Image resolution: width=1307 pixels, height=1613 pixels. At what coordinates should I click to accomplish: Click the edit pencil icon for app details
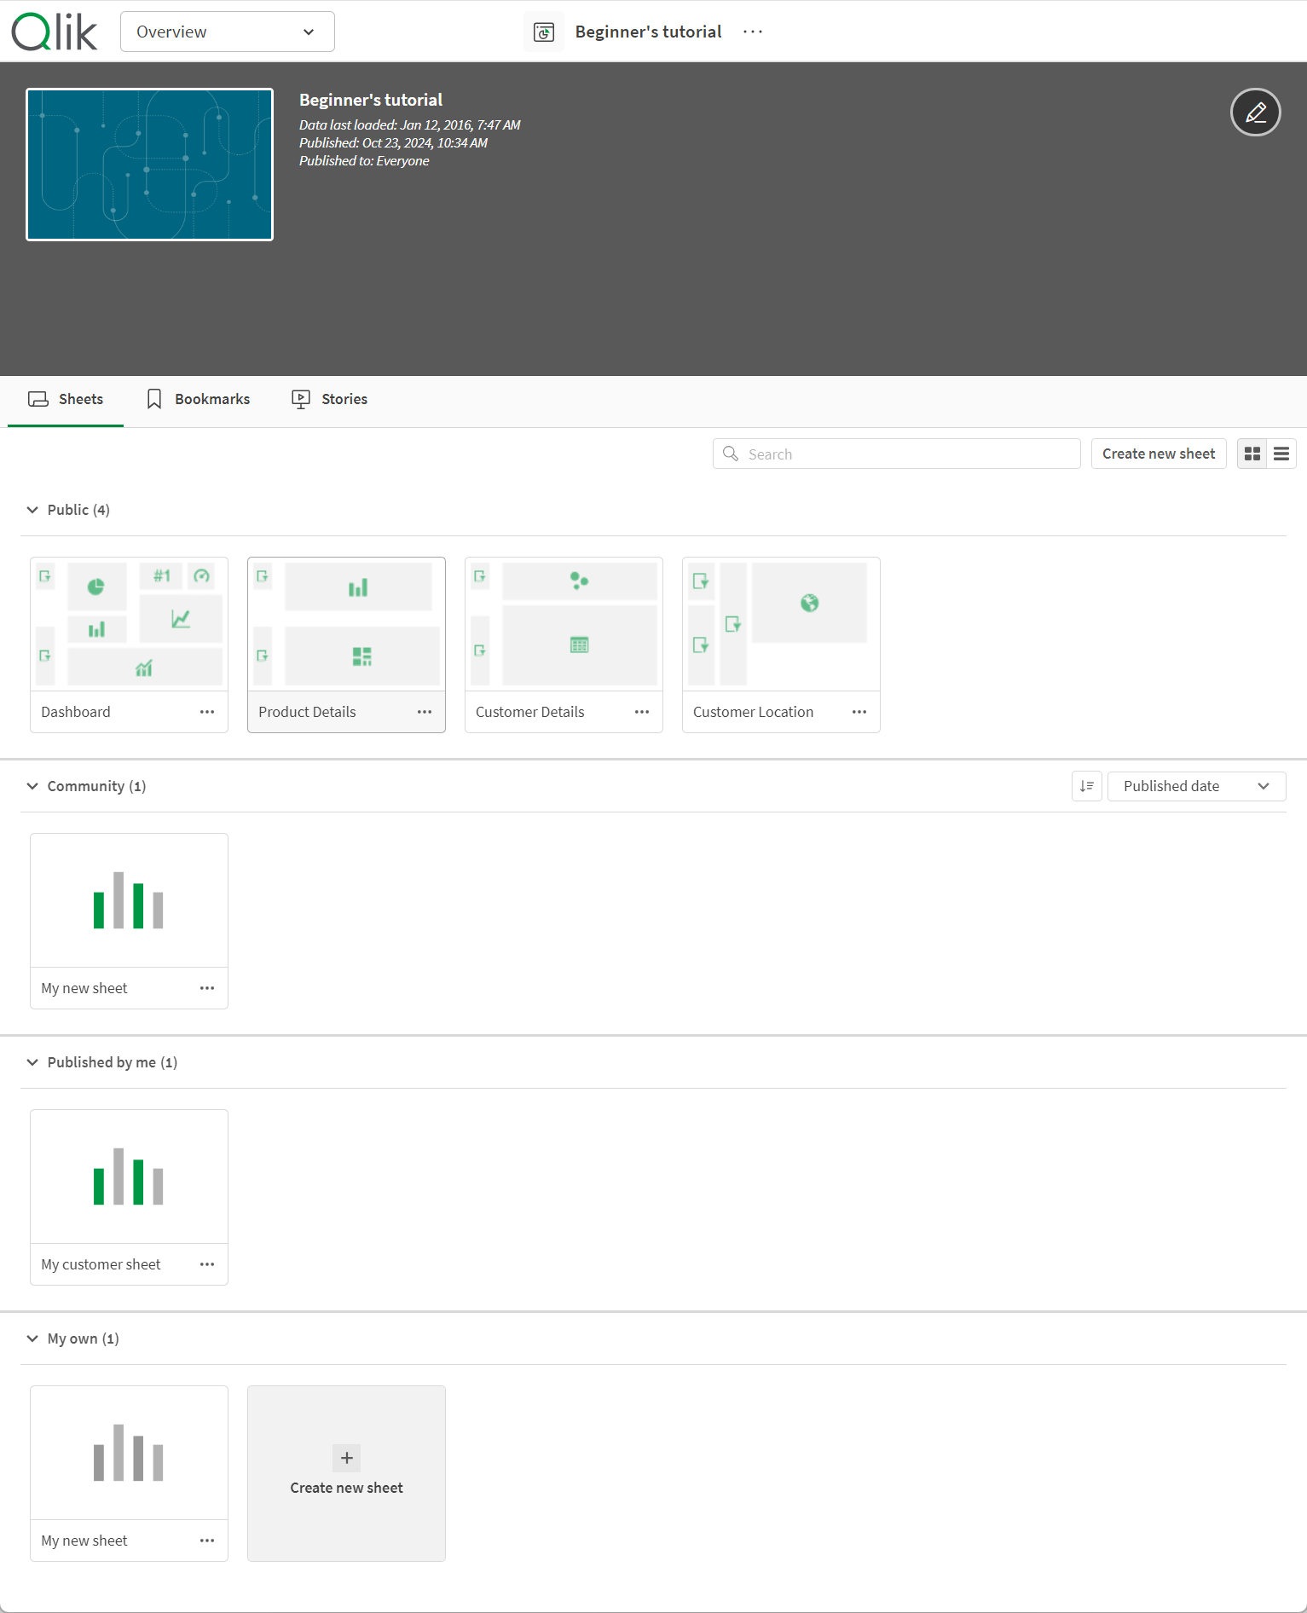pos(1255,113)
